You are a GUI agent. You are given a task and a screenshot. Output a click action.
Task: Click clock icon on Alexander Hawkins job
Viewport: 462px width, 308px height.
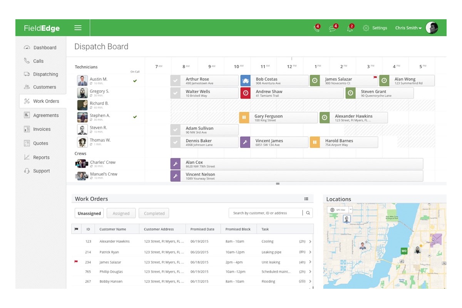point(325,118)
